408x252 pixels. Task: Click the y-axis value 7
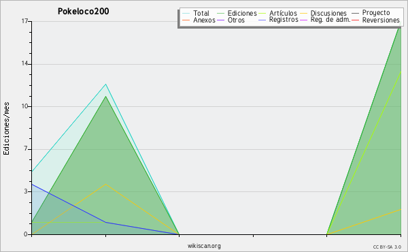[x=26, y=149]
